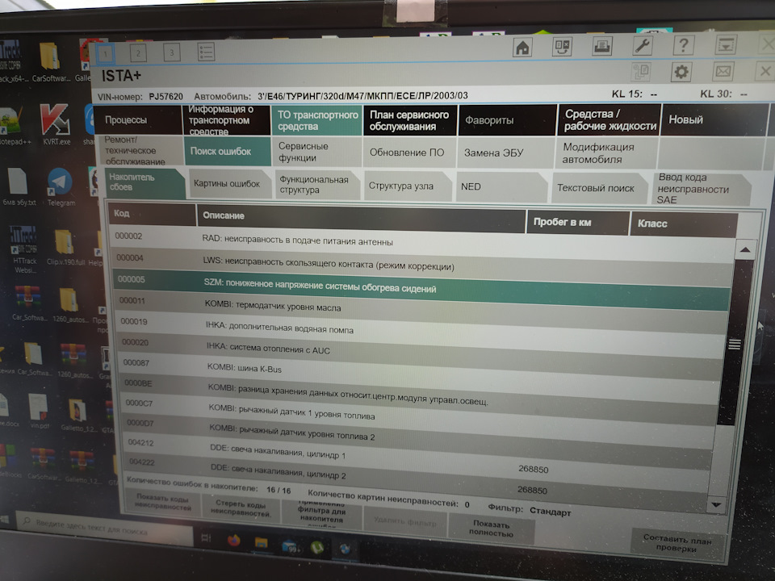Switch to Картины ошибок tab

pos(229,183)
